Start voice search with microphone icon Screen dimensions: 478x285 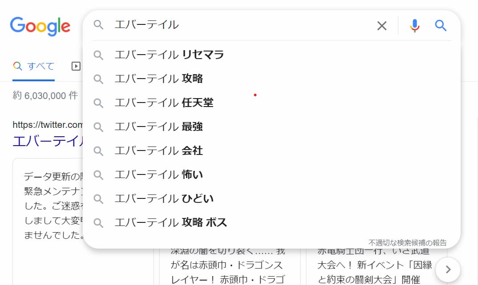point(414,26)
